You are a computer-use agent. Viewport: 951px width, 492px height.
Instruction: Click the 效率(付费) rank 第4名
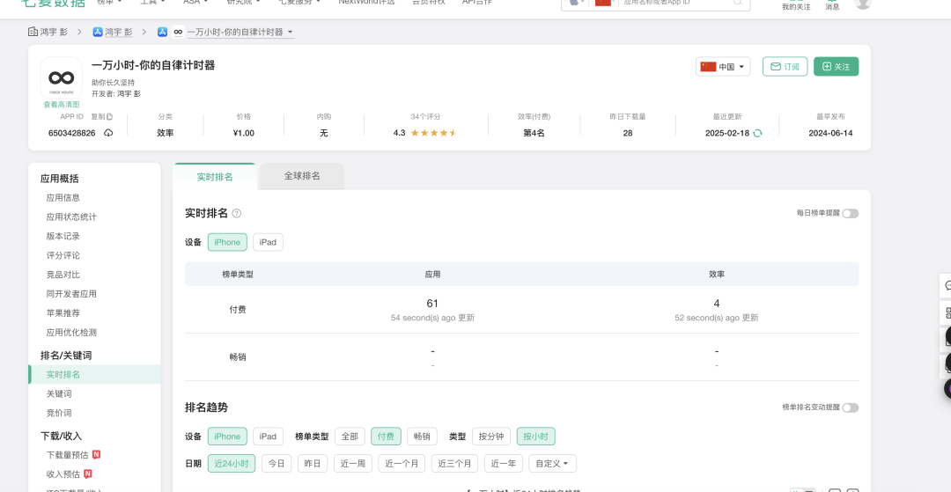[534, 133]
